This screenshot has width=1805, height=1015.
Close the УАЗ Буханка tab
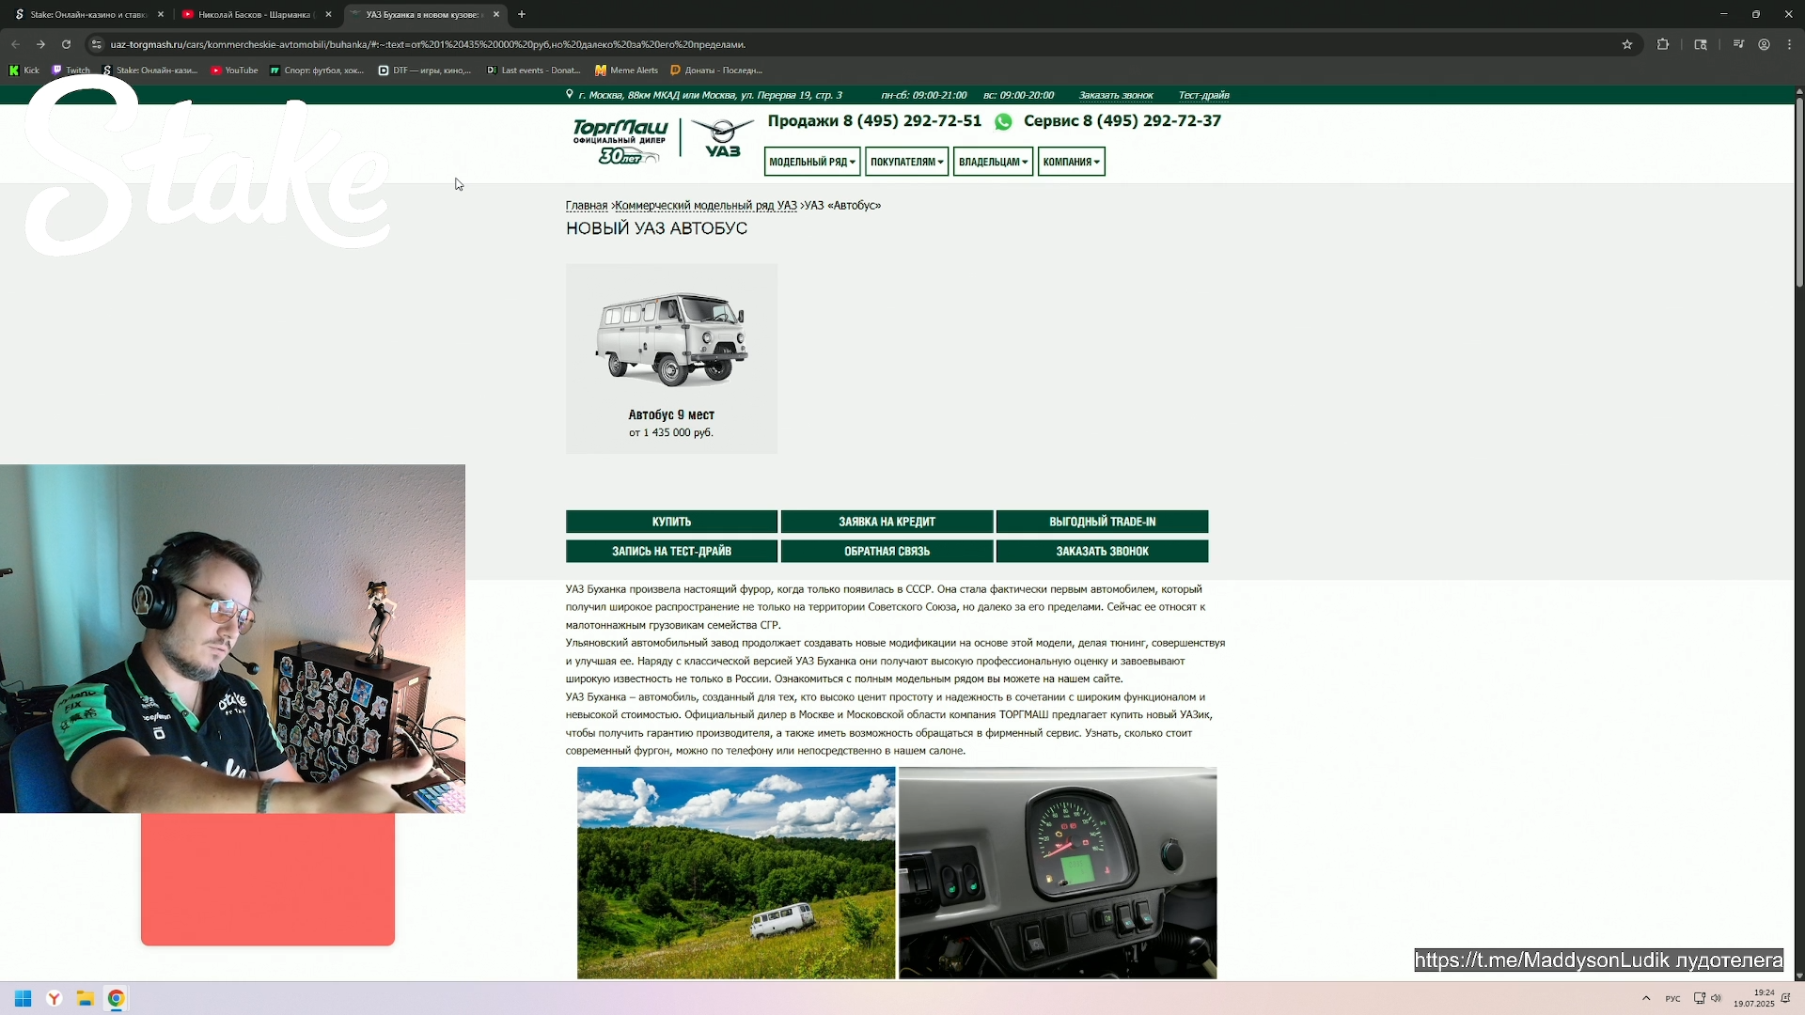[x=496, y=14]
